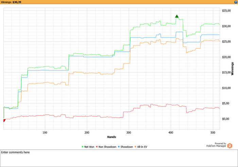Click the vertical Winnings axis title
The height and width of the screenshot is (167, 238).
(232, 69)
